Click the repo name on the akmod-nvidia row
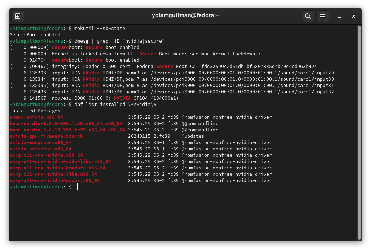 click(x=226, y=117)
